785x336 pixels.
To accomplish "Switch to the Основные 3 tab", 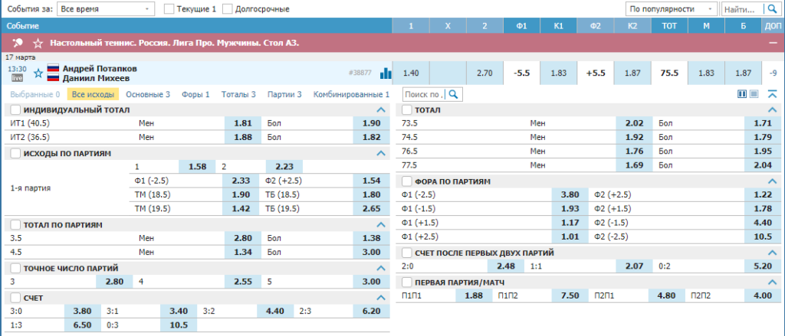I will click(148, 94).
